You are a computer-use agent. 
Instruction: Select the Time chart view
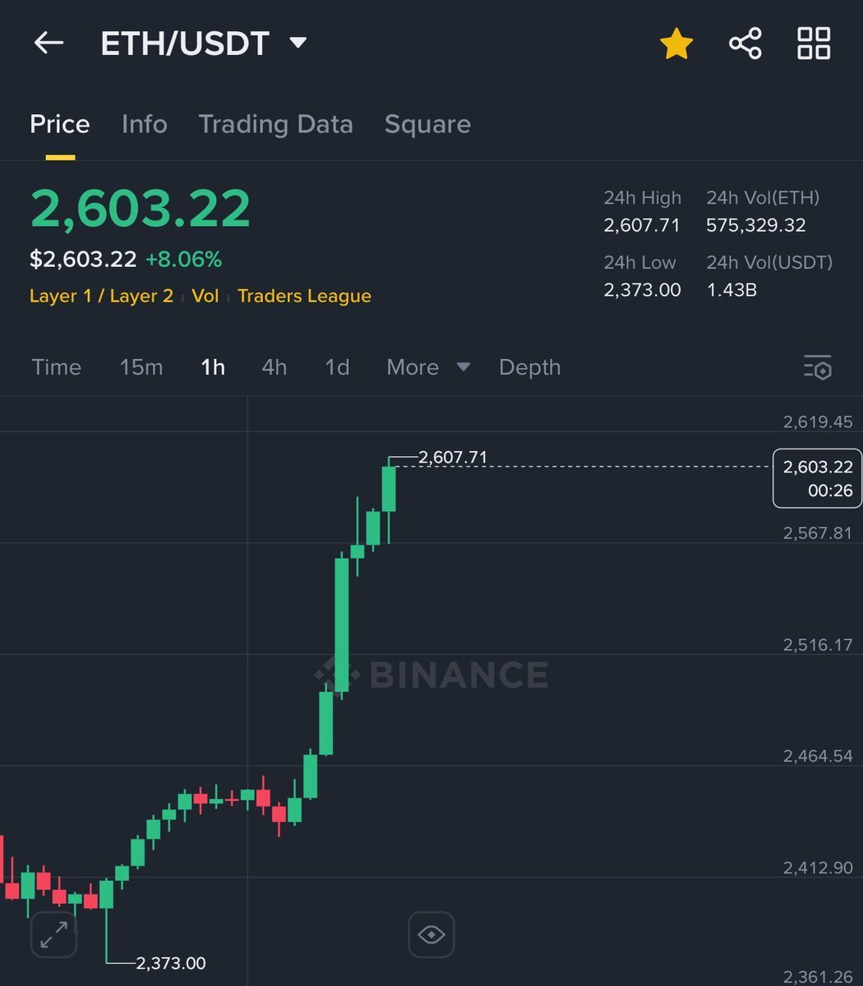tap(57, 367)
